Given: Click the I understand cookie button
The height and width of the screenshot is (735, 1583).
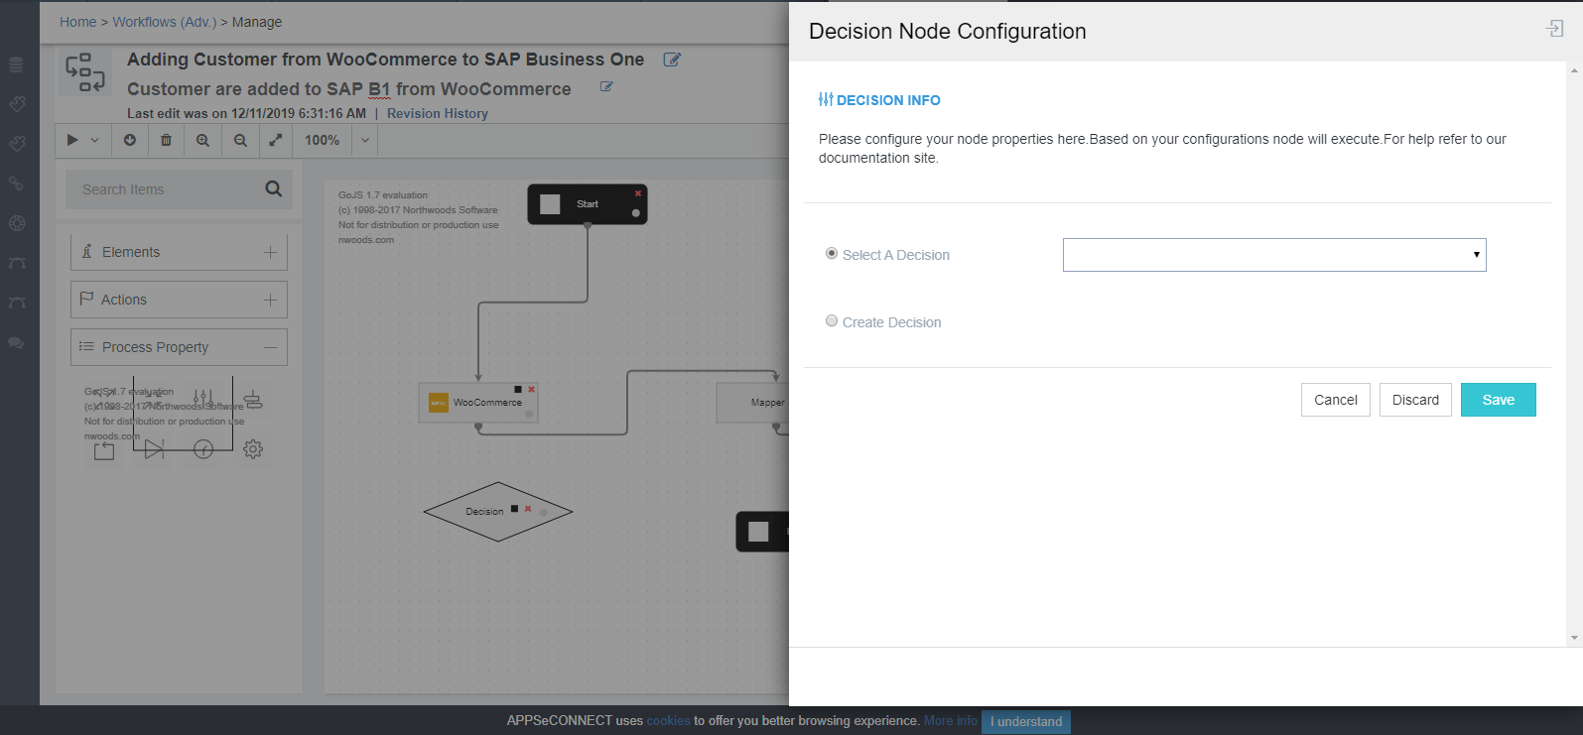Looking at the screenshot, I should [x=1026, y=721].
